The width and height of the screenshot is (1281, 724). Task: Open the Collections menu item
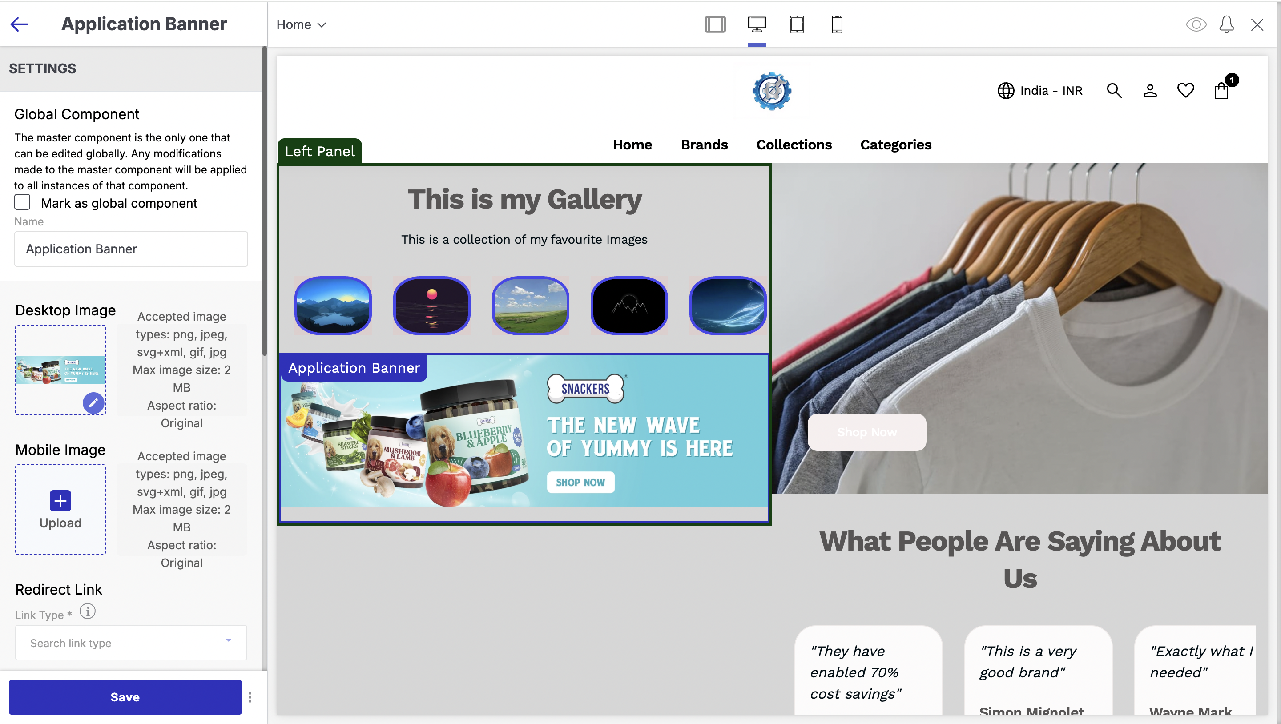click(794, 145)
